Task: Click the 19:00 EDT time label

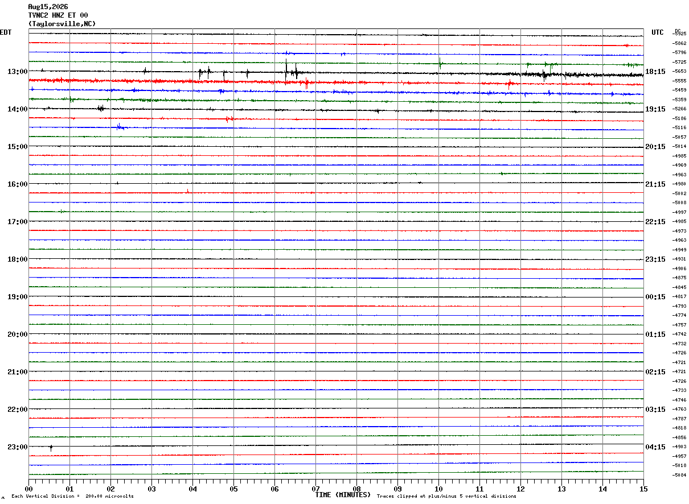Action: pos(17,297)
